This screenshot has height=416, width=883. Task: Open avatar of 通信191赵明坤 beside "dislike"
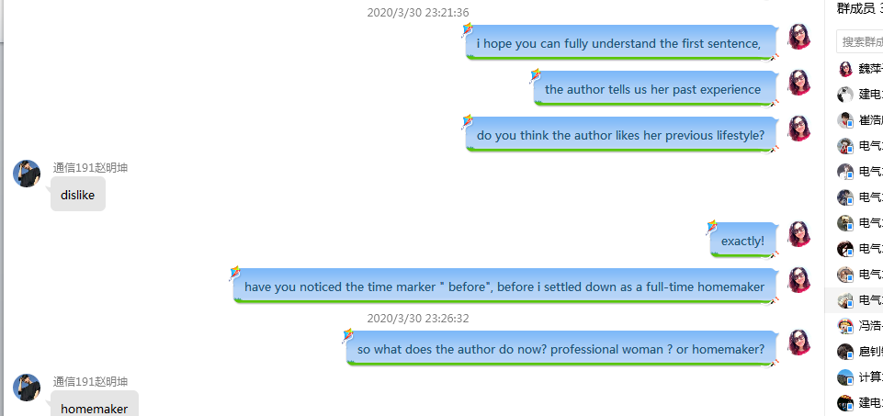click(27, 174)
